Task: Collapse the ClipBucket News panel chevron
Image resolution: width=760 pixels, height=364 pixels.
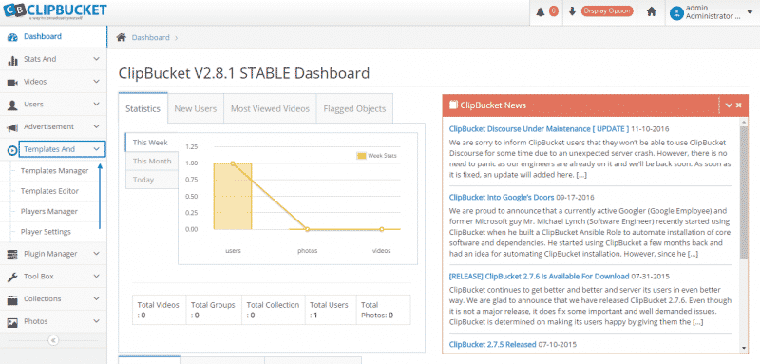Action: (x=728, y=105)
